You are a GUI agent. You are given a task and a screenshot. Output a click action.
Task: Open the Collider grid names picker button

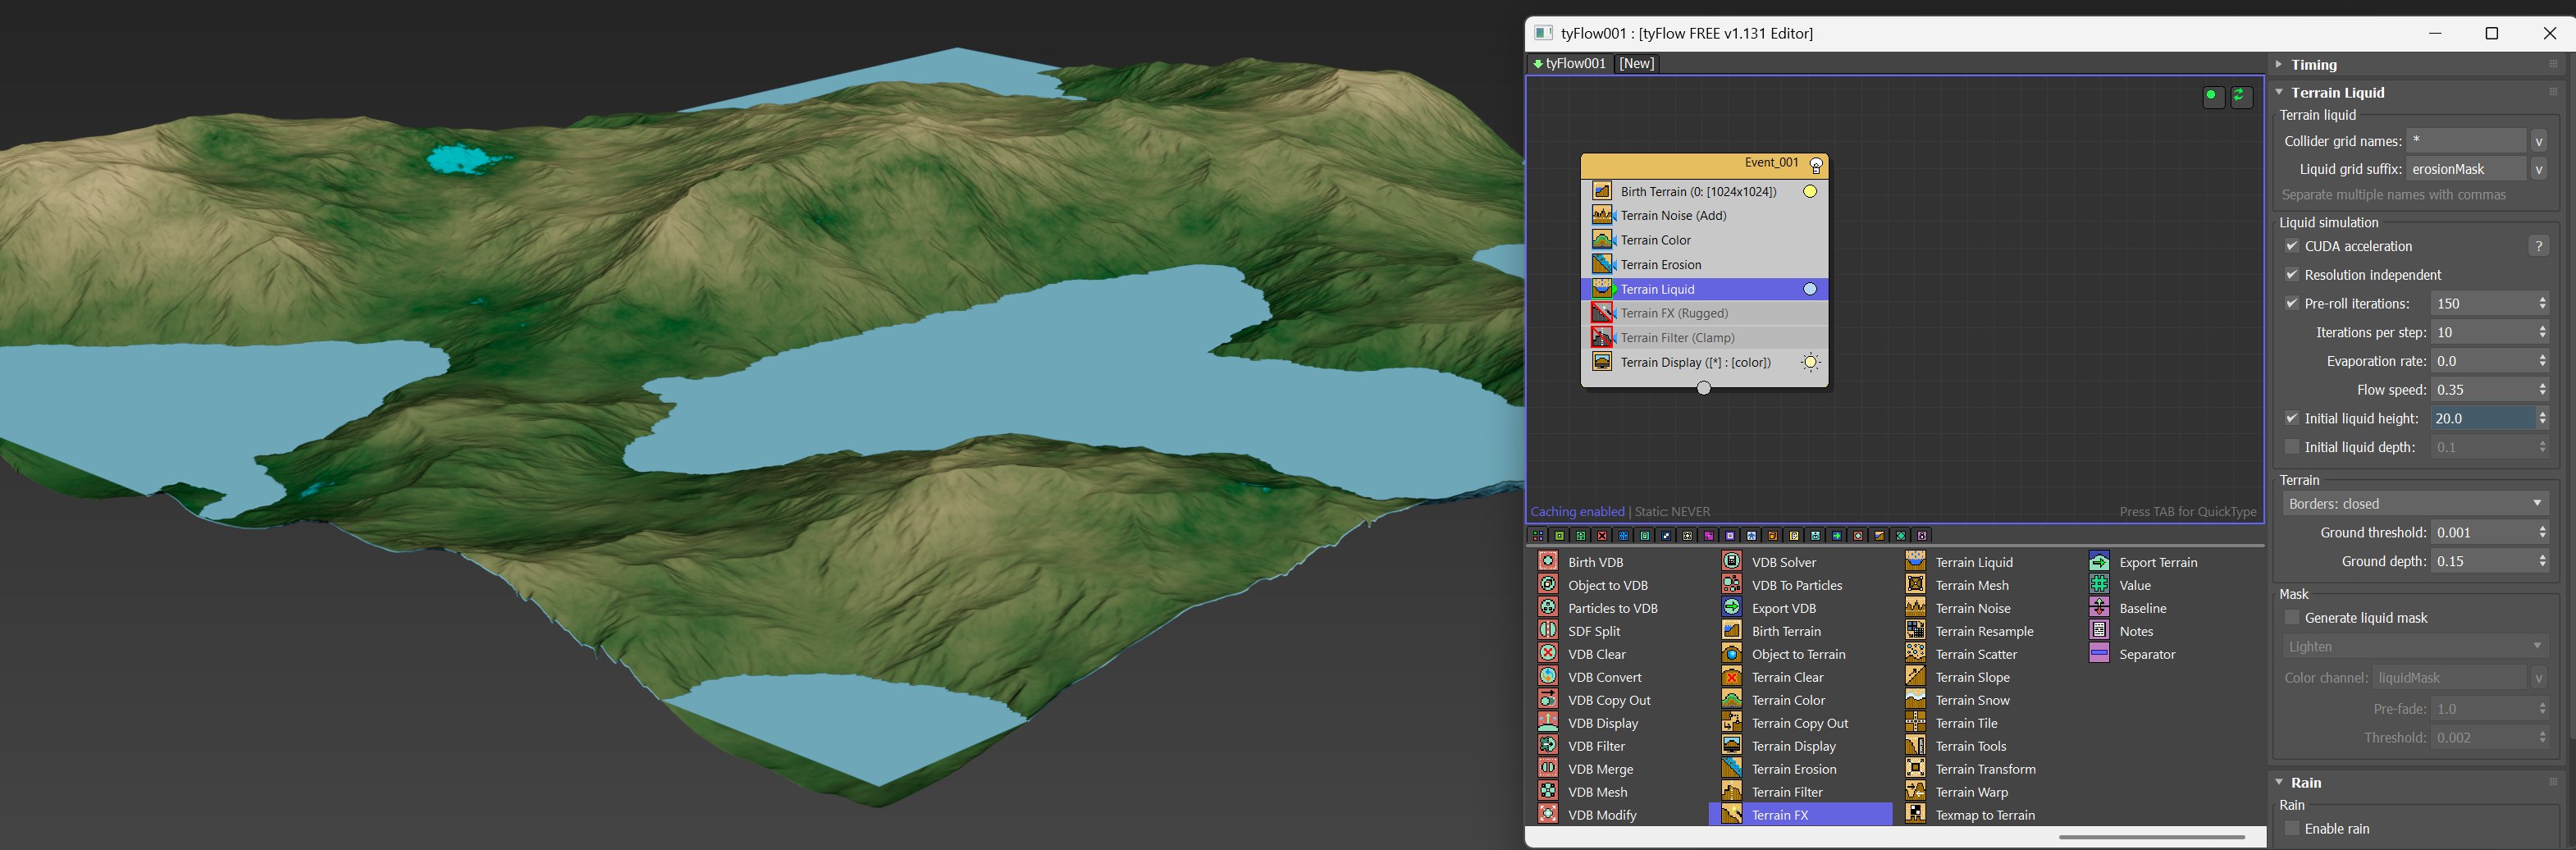click(x=2538, y=141)
